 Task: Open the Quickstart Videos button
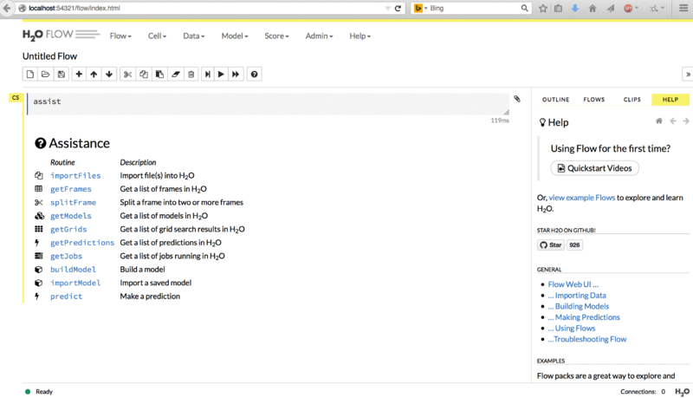(x=594, y=168)
